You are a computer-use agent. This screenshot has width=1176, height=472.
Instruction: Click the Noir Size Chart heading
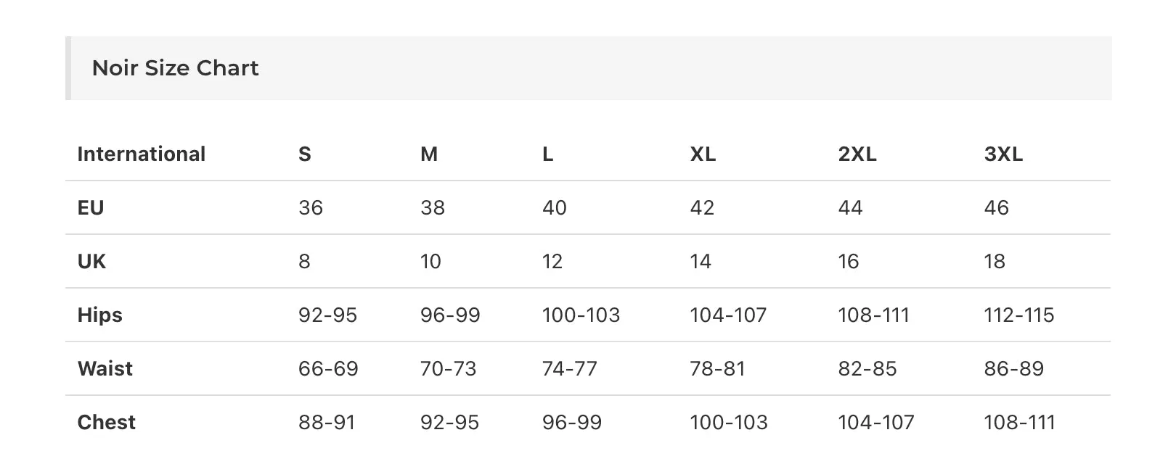click(175, 68)
